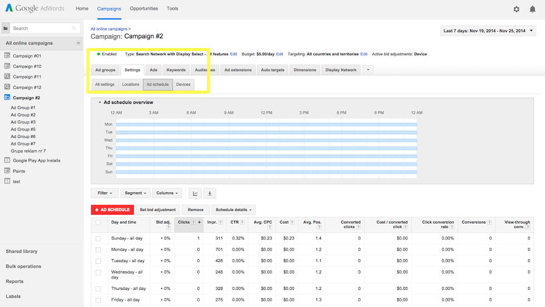Open Bulk operations in sidebar
The height and width of the screenshot is (307, 545).
[x=23, y=266]
